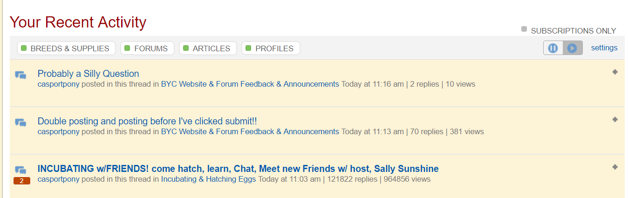
Task: Toggle the Breeds & Supplies filter
Action: [66, 48]
